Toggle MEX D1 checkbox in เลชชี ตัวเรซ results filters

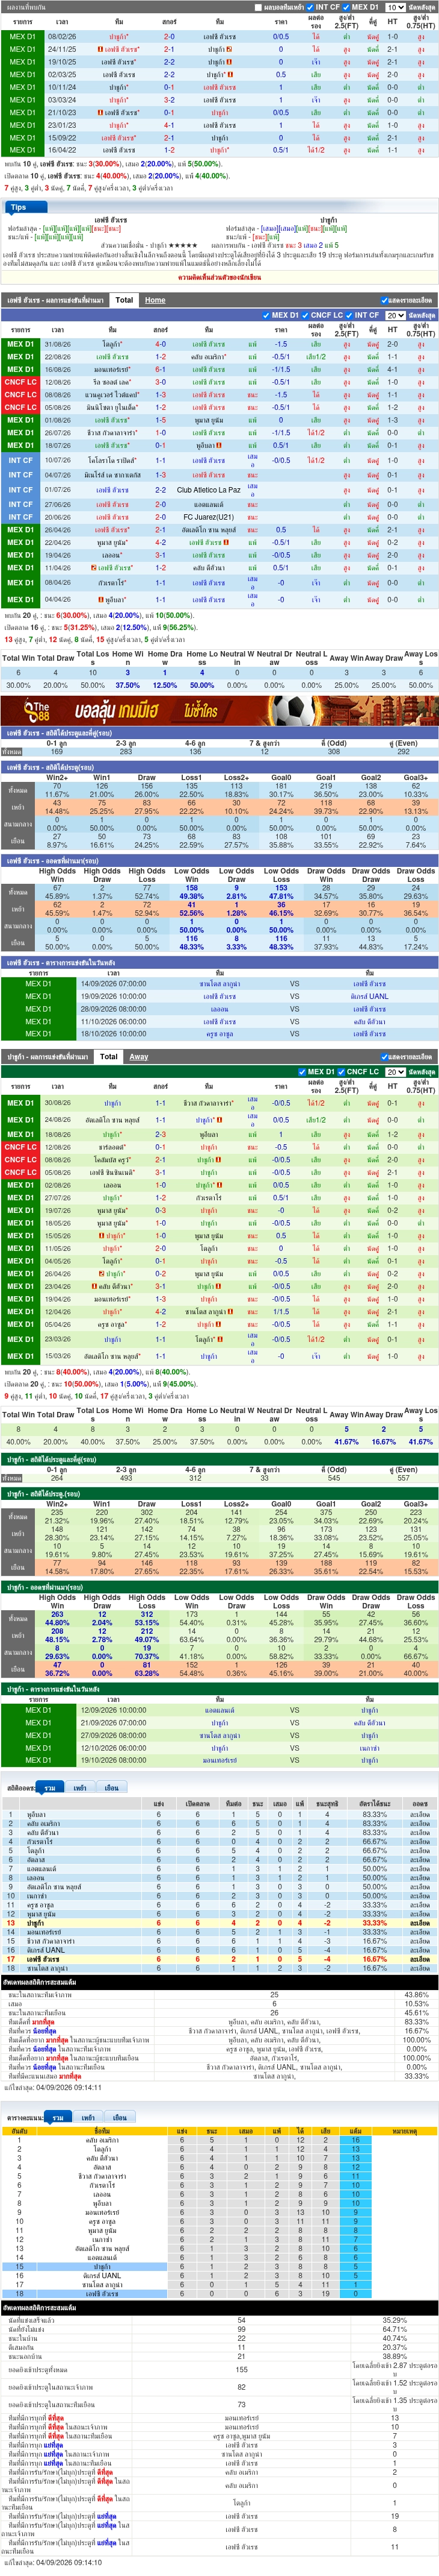point(266,315)
